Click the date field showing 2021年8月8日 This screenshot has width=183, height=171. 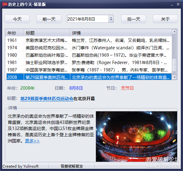[x=88, y=19]
